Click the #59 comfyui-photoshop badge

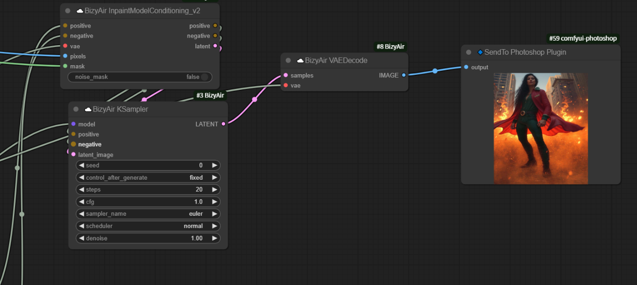pyautogui.click(x=583, y=38)
